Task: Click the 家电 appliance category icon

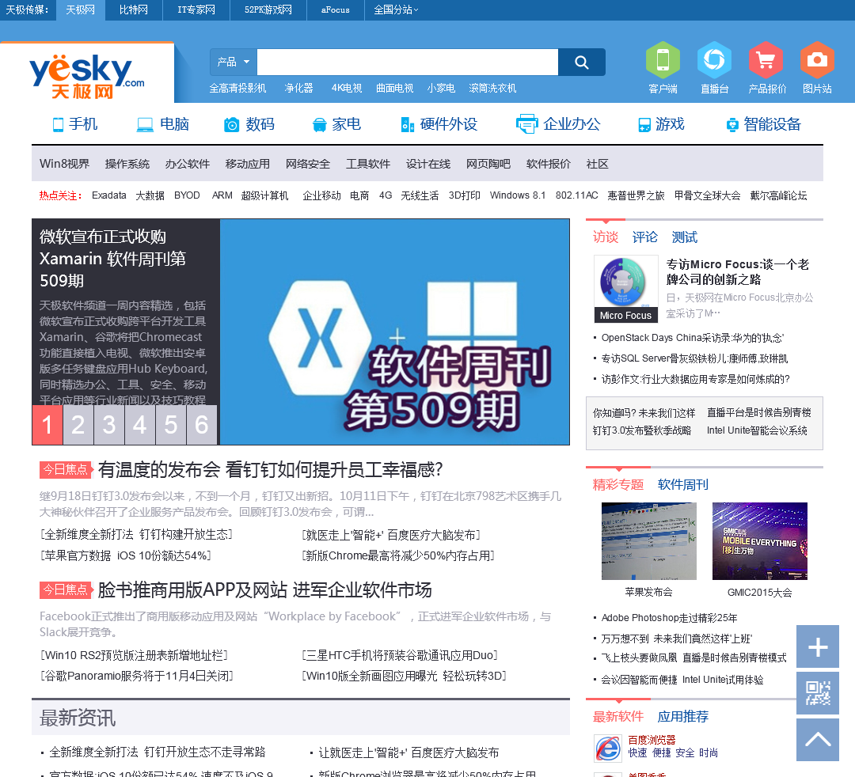Action: (319, 125)
